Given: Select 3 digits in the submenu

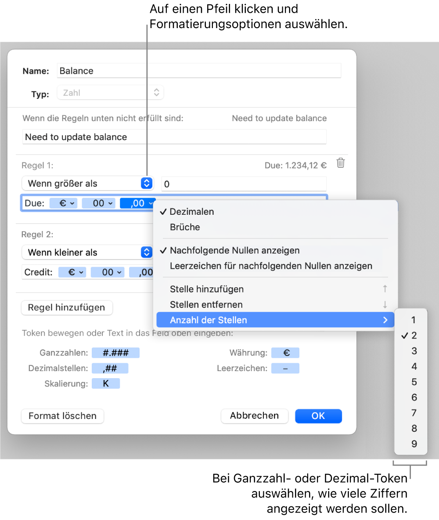Looking at the screenshot, I should tap(411, 351).
